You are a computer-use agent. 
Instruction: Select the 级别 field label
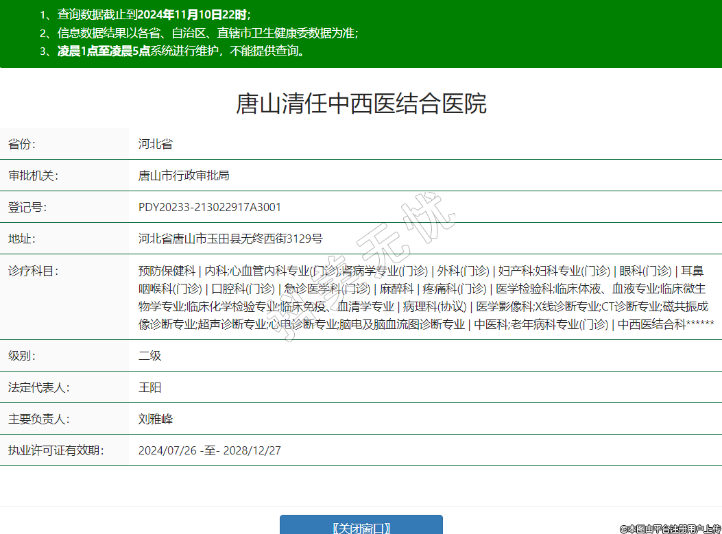pos(21,356)
